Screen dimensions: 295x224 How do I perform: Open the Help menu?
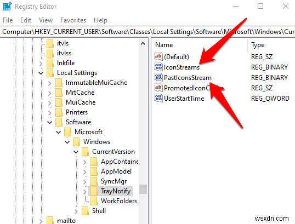100,20
